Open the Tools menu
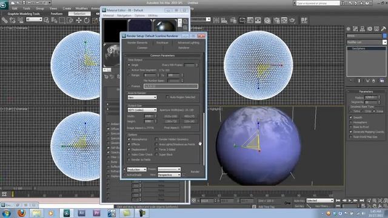Image resolution: width=388 pixels, height=218 pixels. (27, 8)
